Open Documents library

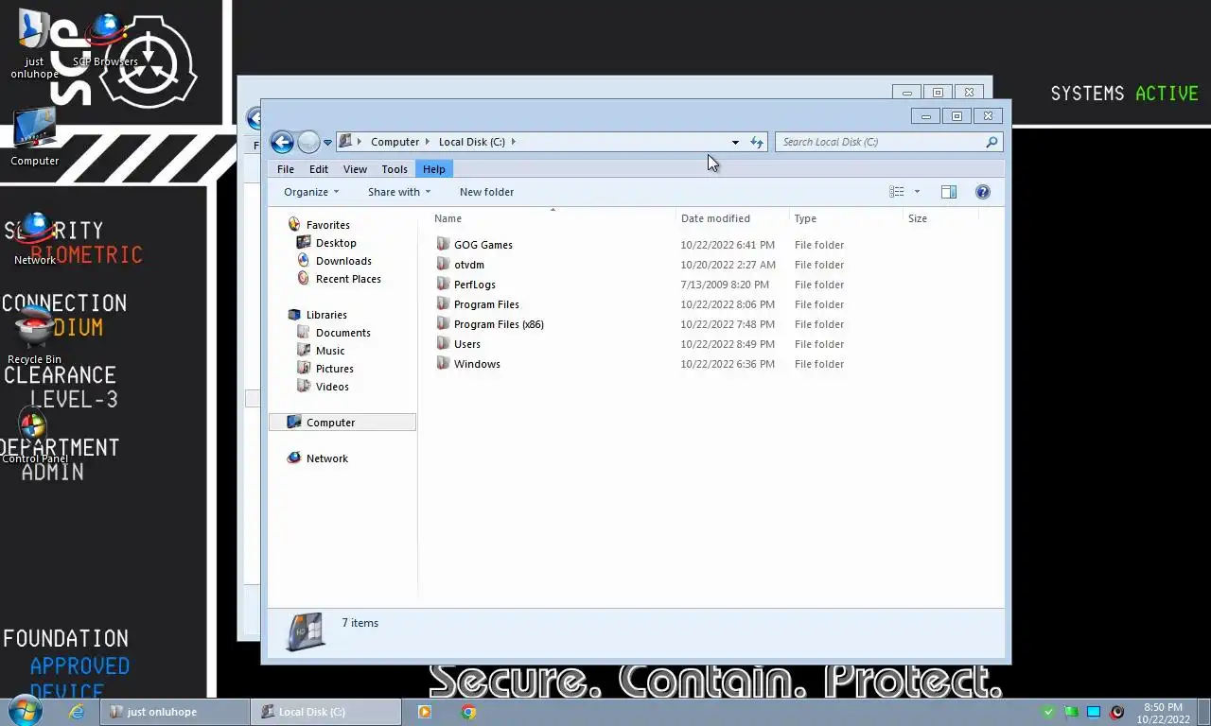[342, 333]
